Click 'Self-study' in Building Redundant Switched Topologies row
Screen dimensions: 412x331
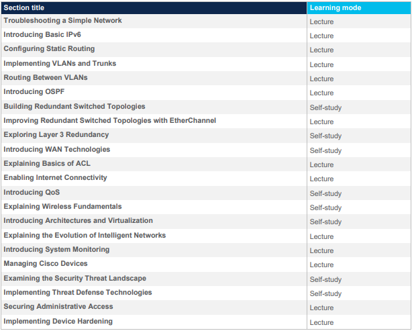(325, 108)
